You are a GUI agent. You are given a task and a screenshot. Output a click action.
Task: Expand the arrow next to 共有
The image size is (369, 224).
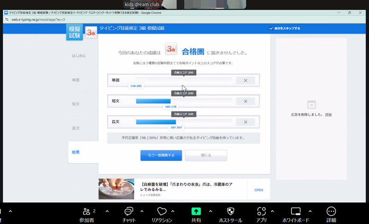click(x=210, y=211)
